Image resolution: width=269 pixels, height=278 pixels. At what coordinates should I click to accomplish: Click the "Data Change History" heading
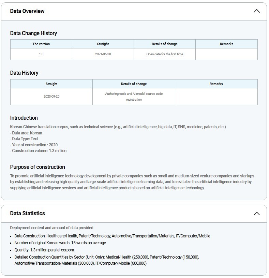point(33,33)
